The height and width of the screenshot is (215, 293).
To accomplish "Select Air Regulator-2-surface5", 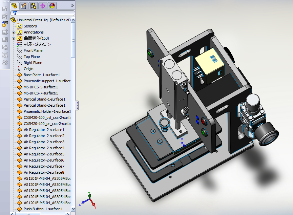I will [44, 154].
